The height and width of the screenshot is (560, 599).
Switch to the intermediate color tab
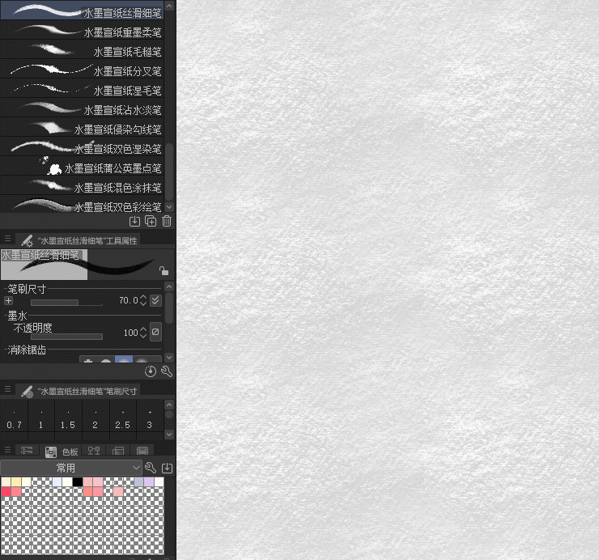(x=94, y=451)
